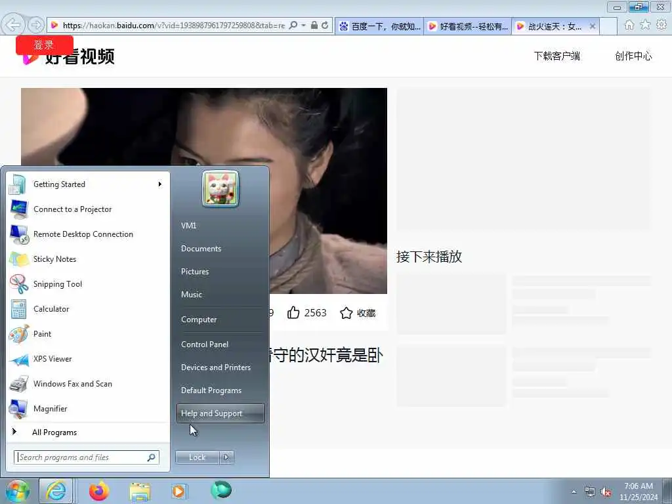Open Getting Started from Start menu
672x504 pixels.
(x=88, y=184)
